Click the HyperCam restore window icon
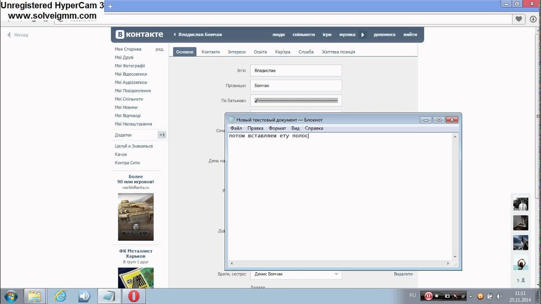 [x=463, y=296]
